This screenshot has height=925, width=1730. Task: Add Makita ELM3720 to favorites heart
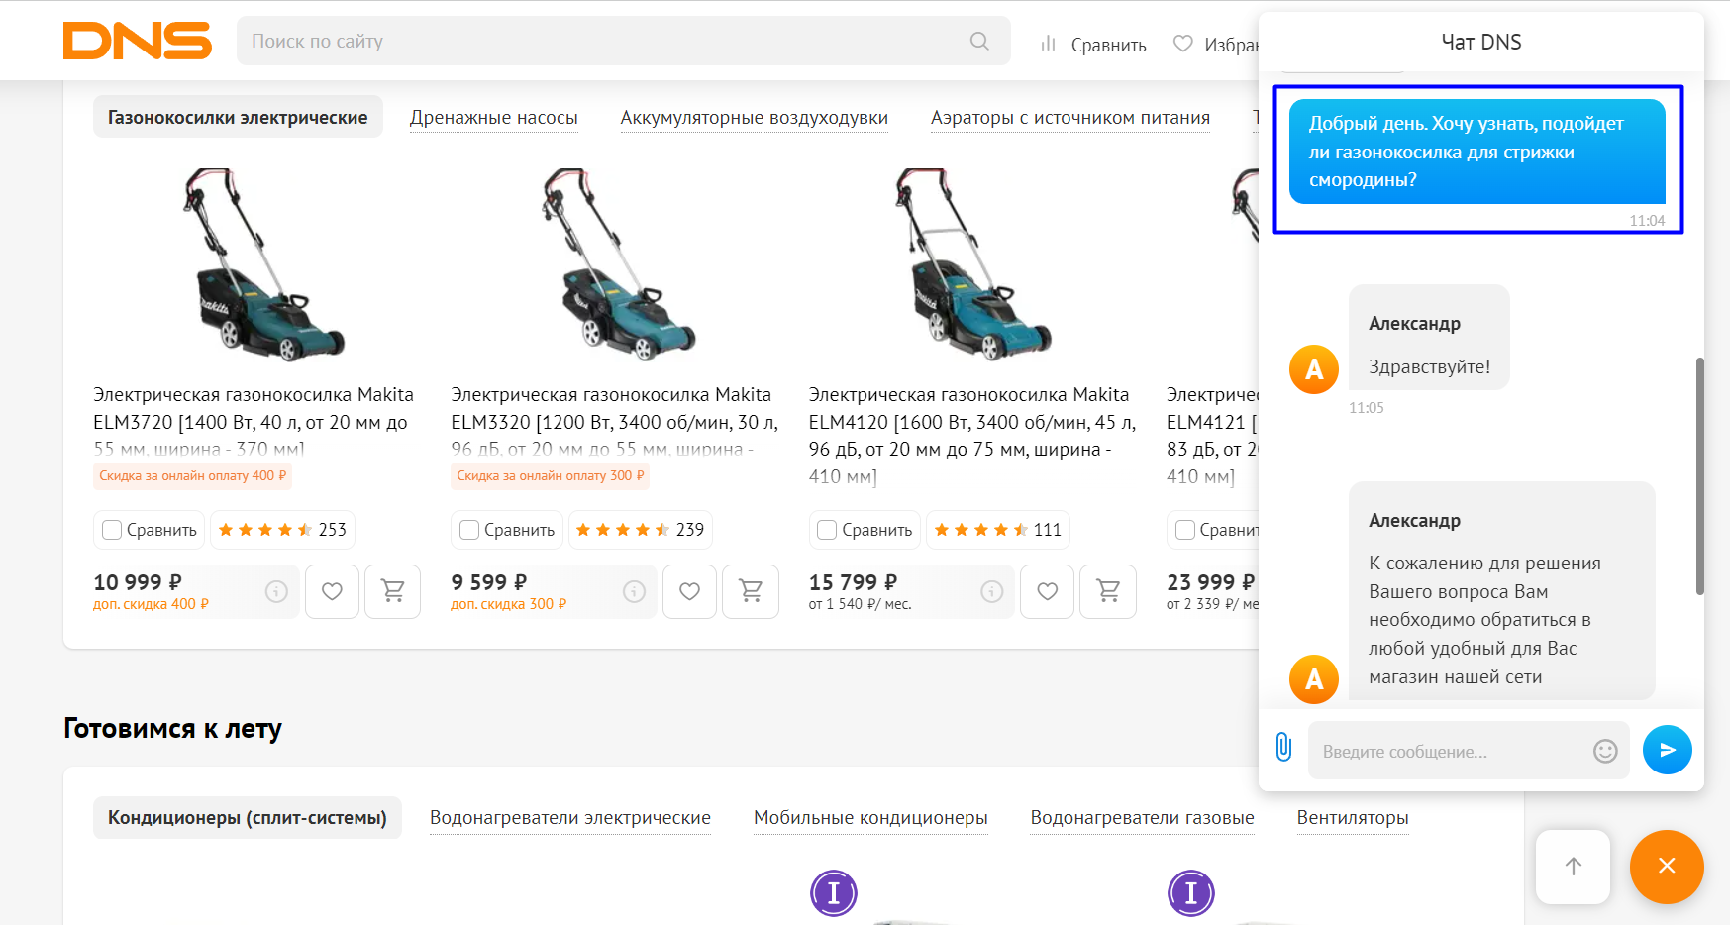[333, 591]
